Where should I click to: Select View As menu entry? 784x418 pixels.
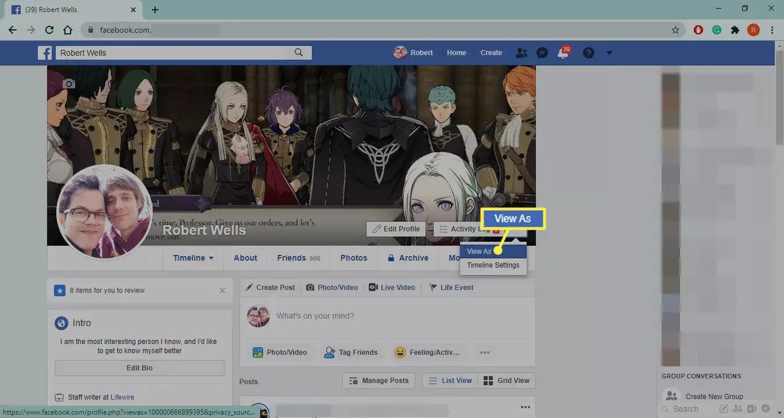[493, 251]
